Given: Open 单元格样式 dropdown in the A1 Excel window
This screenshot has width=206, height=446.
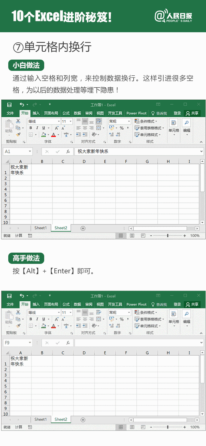Looking at the screenshot, I should click(x=148, y=135).
